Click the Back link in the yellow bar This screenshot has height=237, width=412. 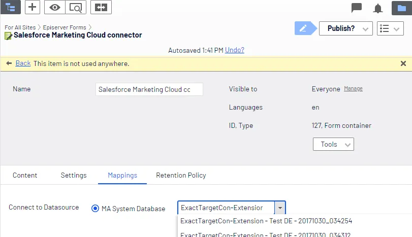(x=23, y=63)
